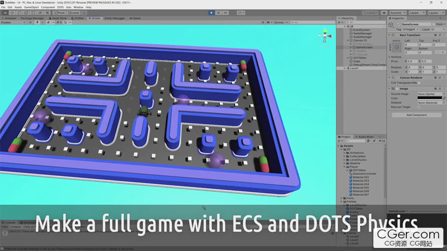The width and height of the screenshot is (447, 251).
Task: Toggle Pivot handle position button
Action: click(x=60, y=13)
